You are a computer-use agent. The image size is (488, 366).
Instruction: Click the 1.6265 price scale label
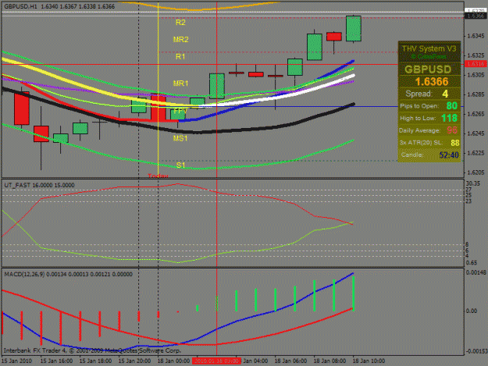pyautogui.click(x=476, y=114)
